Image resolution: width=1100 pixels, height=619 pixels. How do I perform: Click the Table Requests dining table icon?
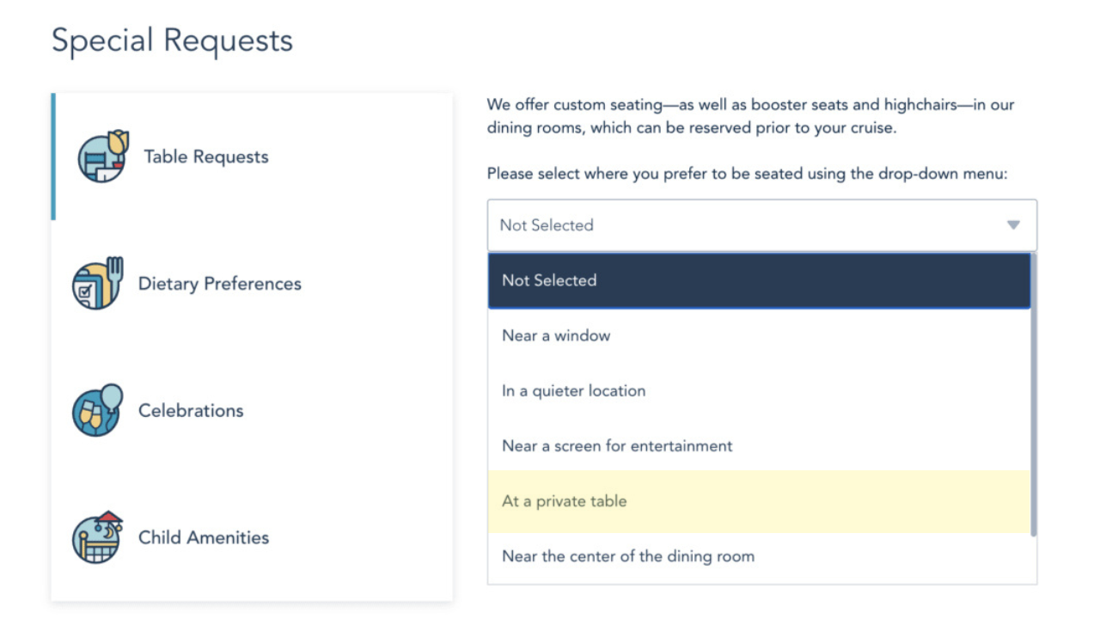[102, 156]
